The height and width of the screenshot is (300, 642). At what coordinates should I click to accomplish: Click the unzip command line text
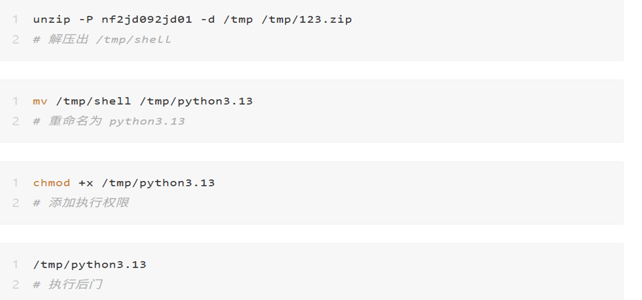[193, 19]
